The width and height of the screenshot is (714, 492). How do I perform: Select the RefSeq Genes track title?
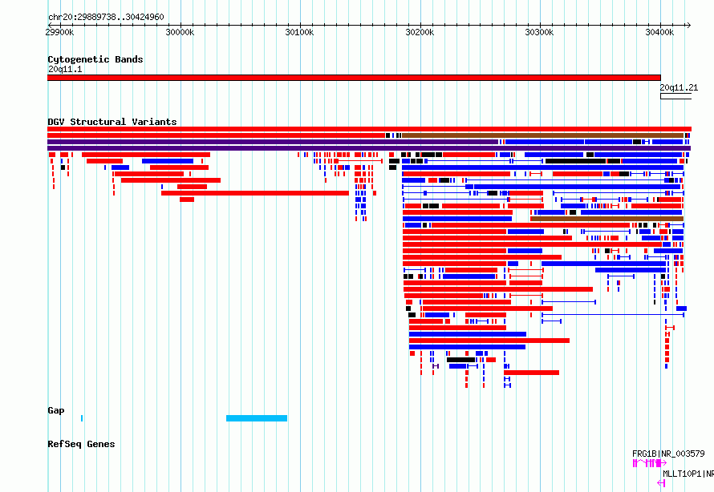(x=81, y=444)
